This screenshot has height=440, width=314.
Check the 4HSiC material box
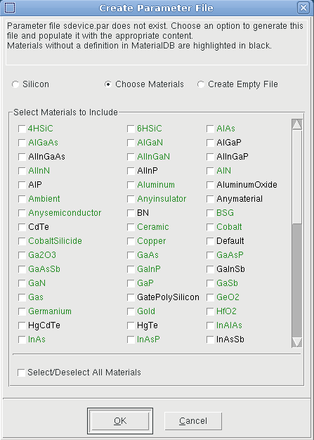point(22,129)
